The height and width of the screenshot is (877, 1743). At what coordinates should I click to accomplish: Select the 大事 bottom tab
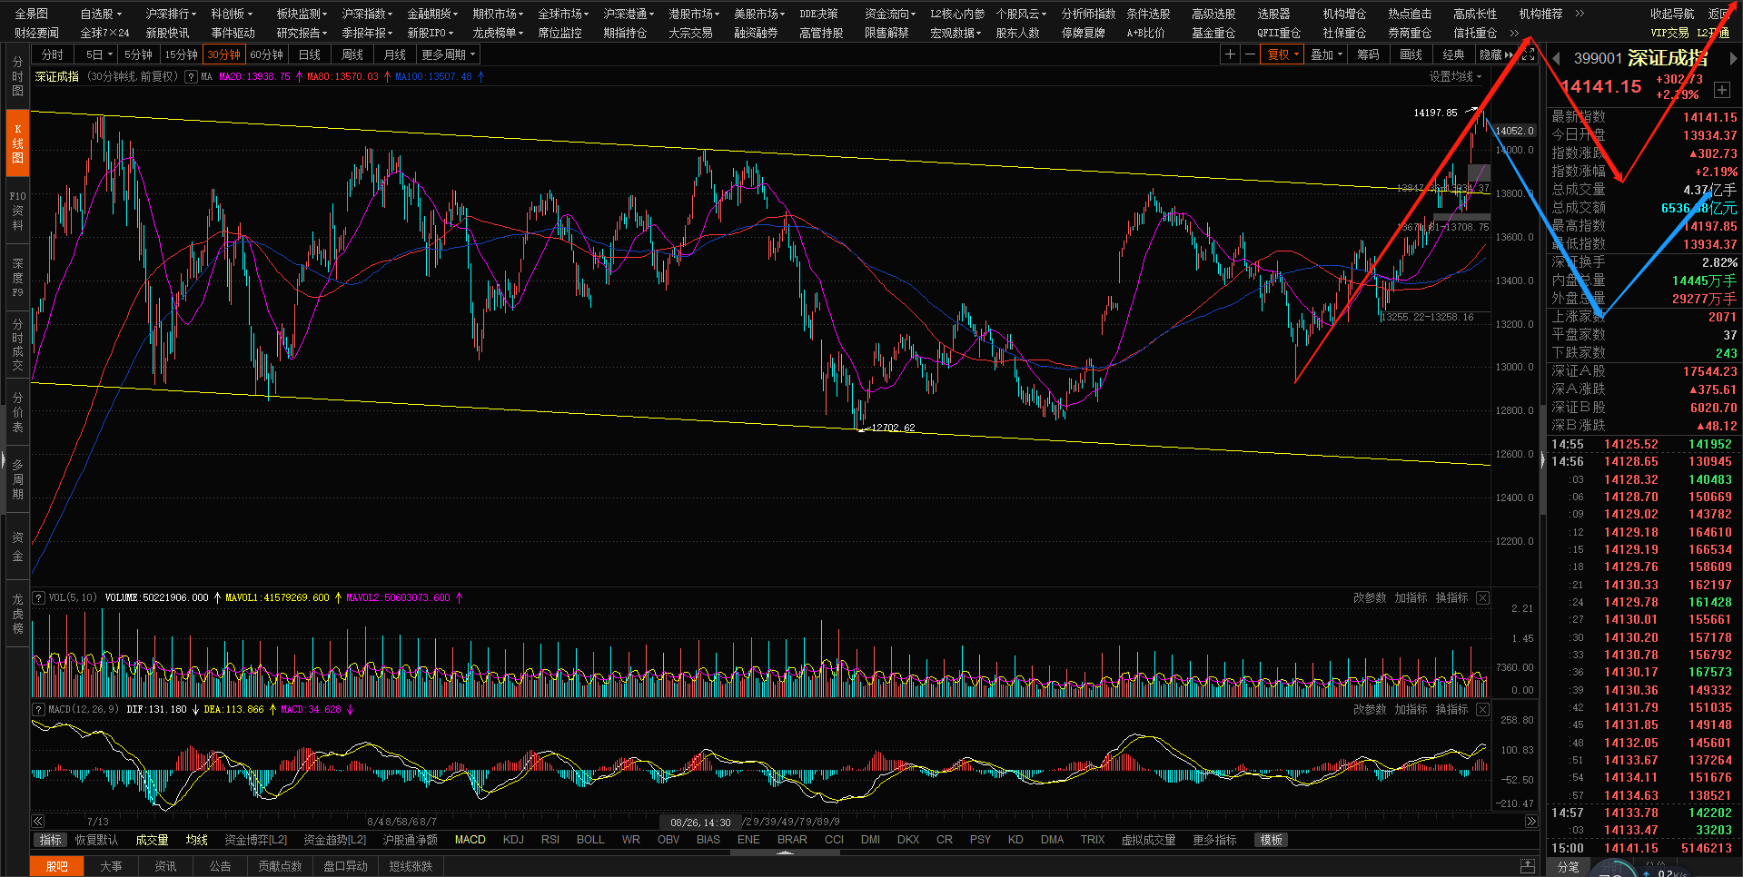[x=111, y=866]
